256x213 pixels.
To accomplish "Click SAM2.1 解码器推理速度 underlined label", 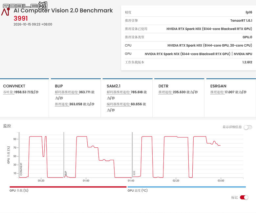I will click(118, 92).
